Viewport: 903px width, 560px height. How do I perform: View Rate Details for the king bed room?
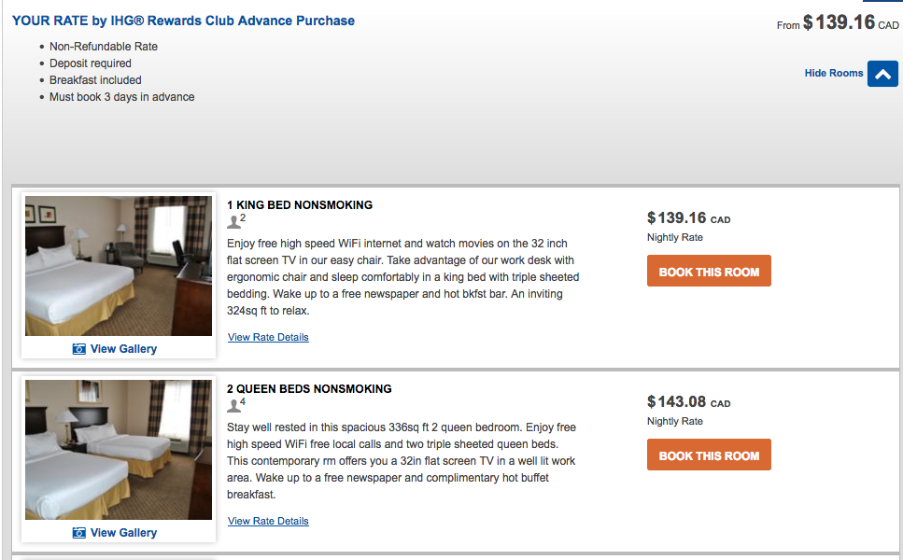click(x=268, y=337)
